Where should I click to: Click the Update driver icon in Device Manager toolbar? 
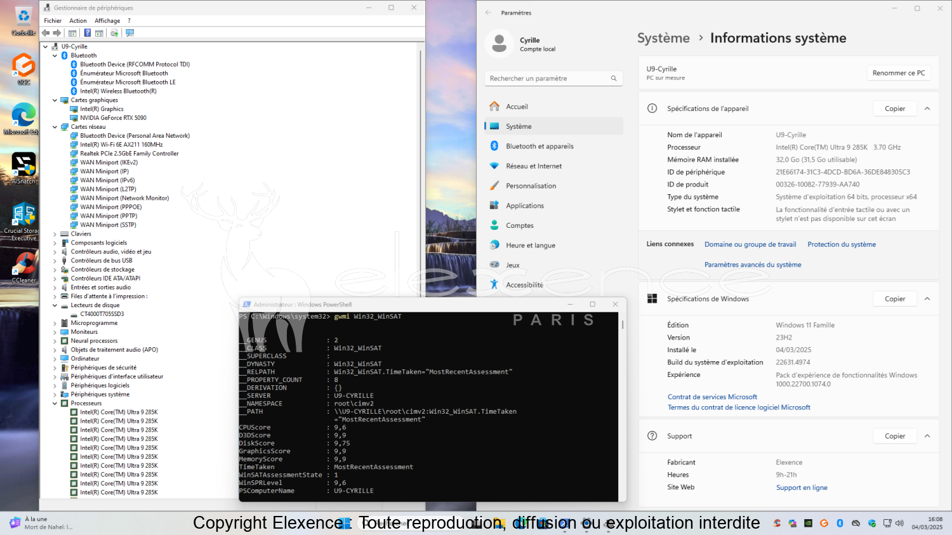114,33
